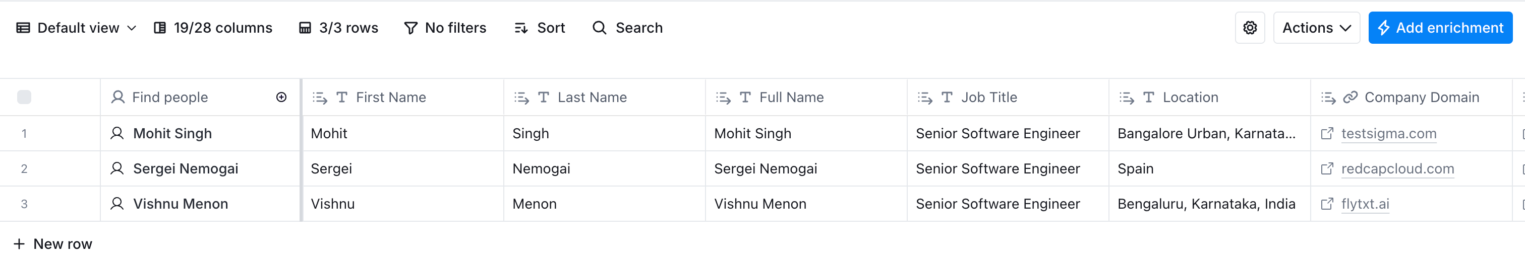Open the flytxt.ai domain link
The image size is (1525, 270).
(1365, 204)
